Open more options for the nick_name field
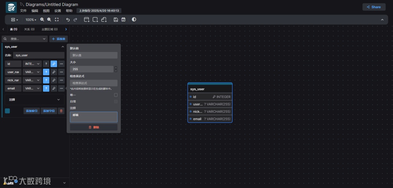 pos(61,80)
